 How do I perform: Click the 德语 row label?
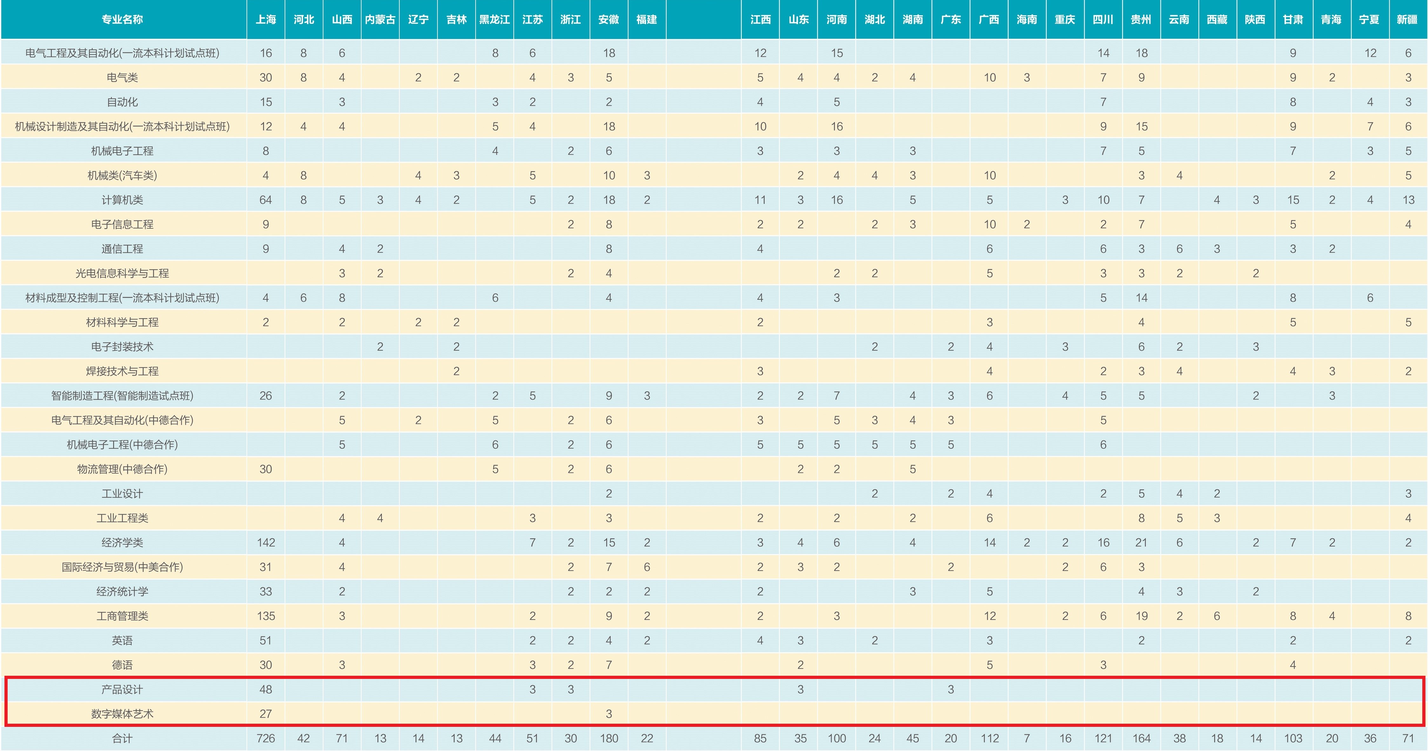[122, 665]
